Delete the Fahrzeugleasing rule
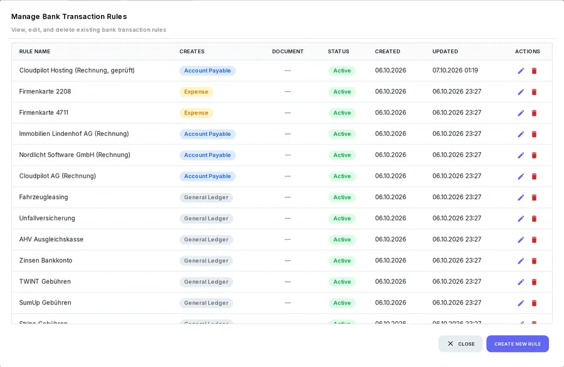 (534, 198)
